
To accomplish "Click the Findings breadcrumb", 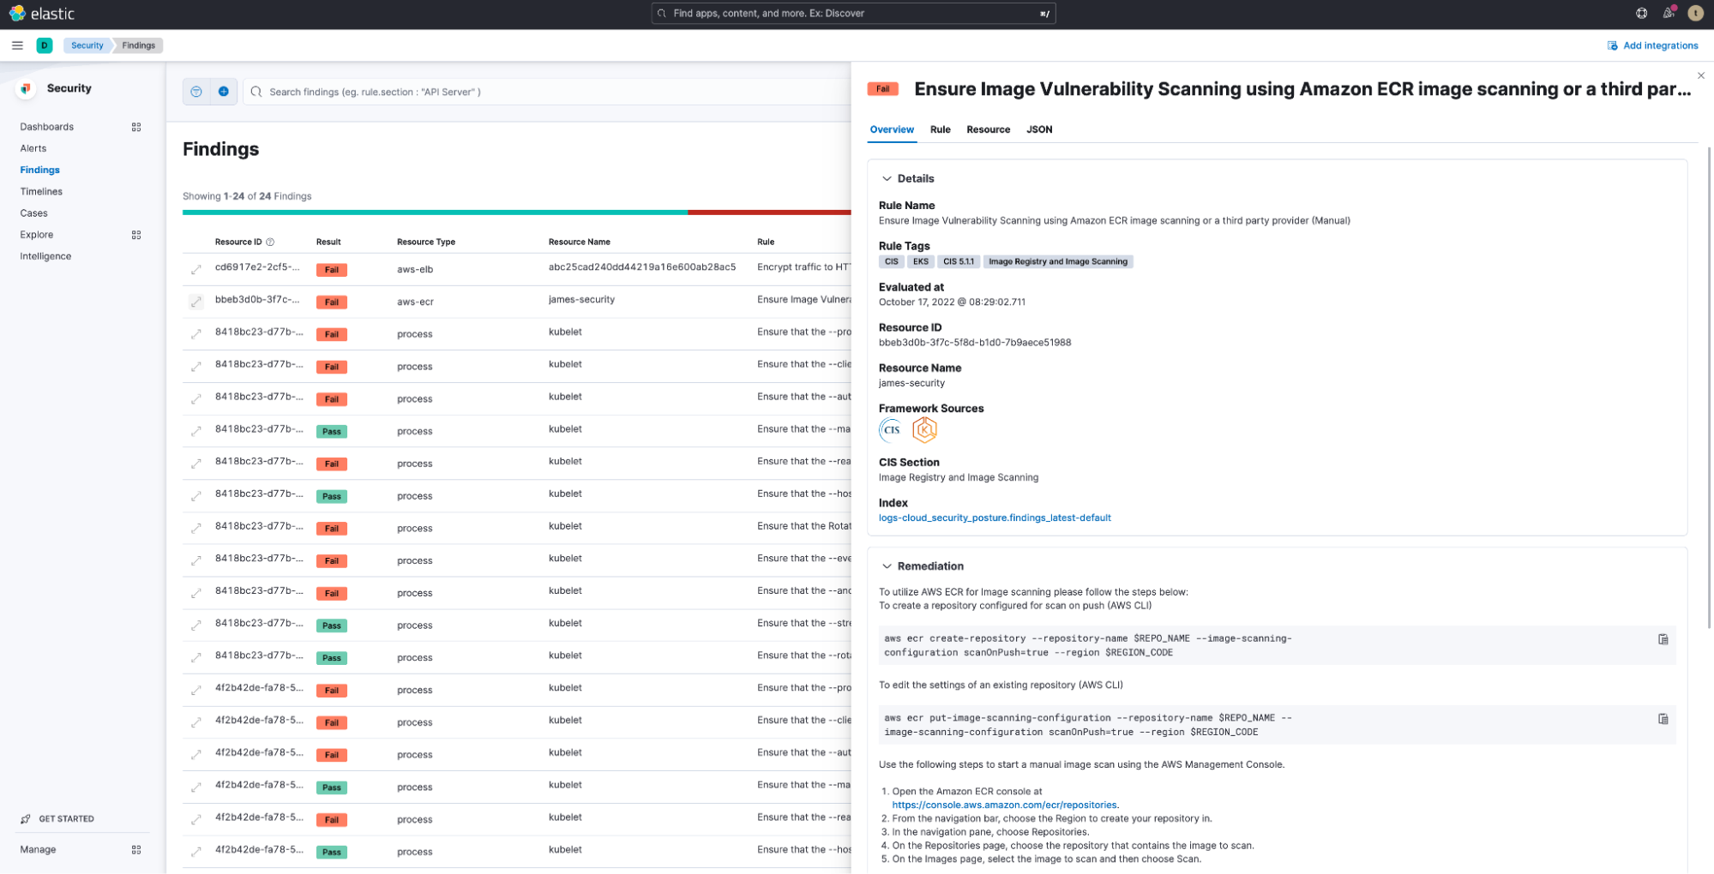I will point(138,45).
